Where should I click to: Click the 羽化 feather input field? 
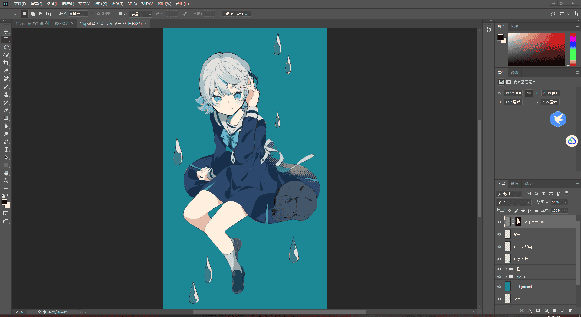point(78,14)
